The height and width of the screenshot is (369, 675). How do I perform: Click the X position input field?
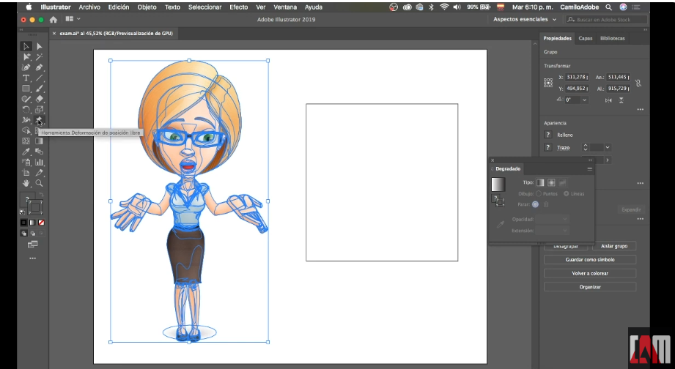575,77
